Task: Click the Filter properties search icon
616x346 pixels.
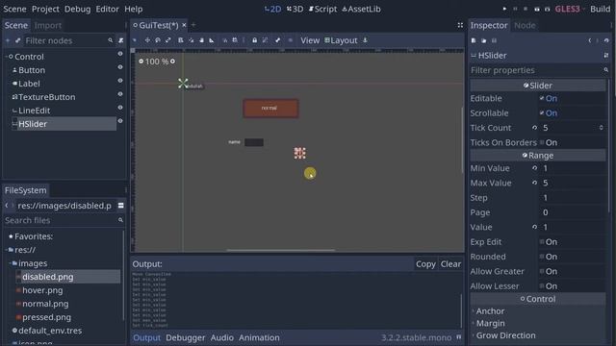Action: coord(606,70)
